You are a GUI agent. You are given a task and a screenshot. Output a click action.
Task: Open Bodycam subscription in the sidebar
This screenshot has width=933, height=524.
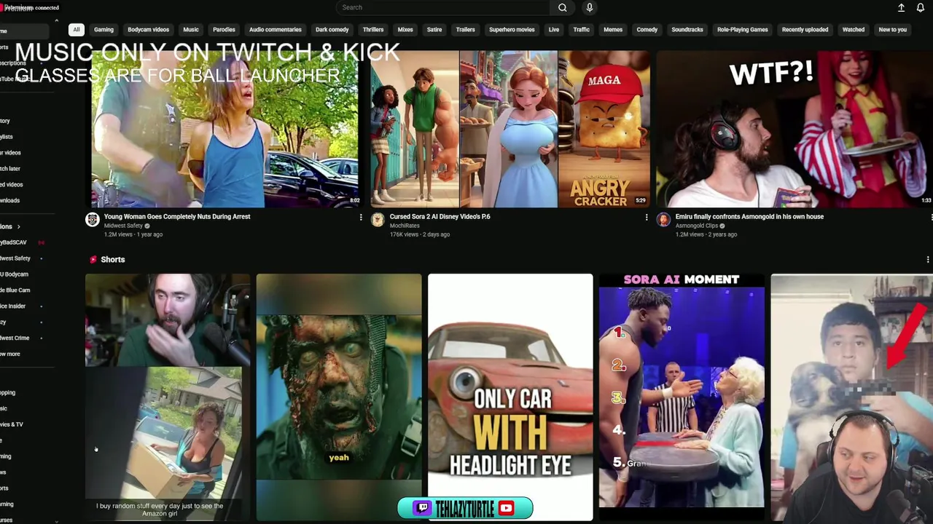click(14, 274)
